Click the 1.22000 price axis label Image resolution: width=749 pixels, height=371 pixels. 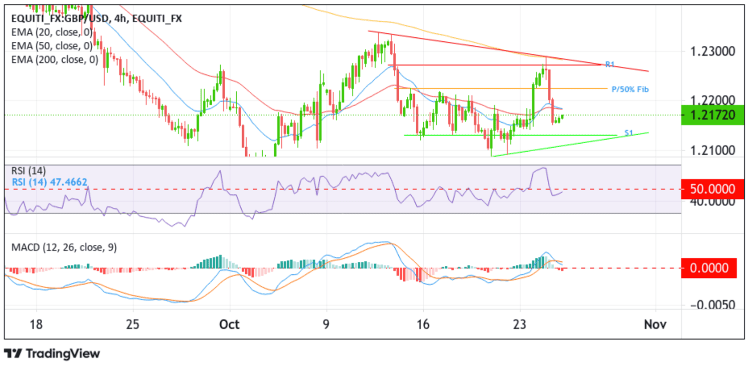(x=712, y=100)
